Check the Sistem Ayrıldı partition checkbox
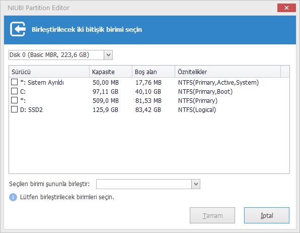 15,82
